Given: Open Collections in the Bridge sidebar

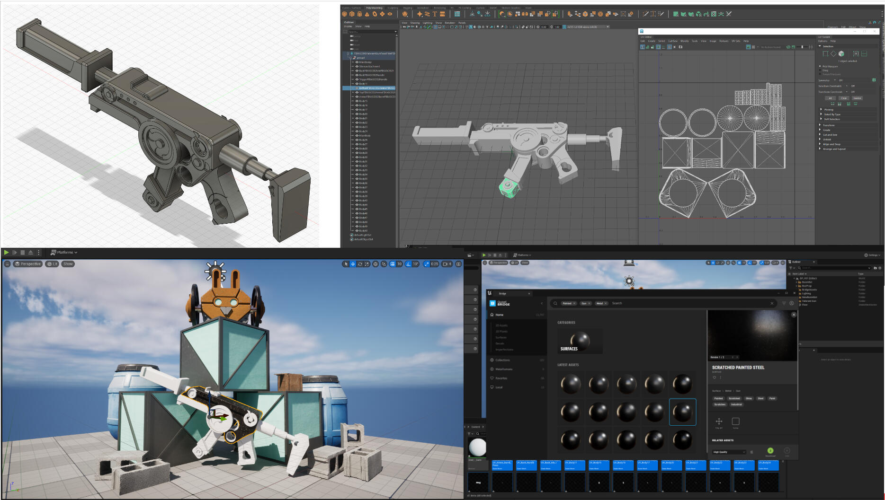Looking at the screenshot, I should [502, 360].
